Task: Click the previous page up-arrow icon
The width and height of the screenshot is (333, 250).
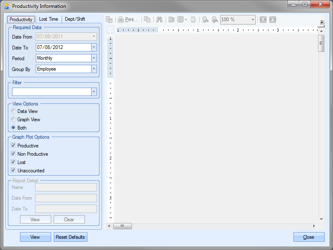Action: tap(263, 20)
